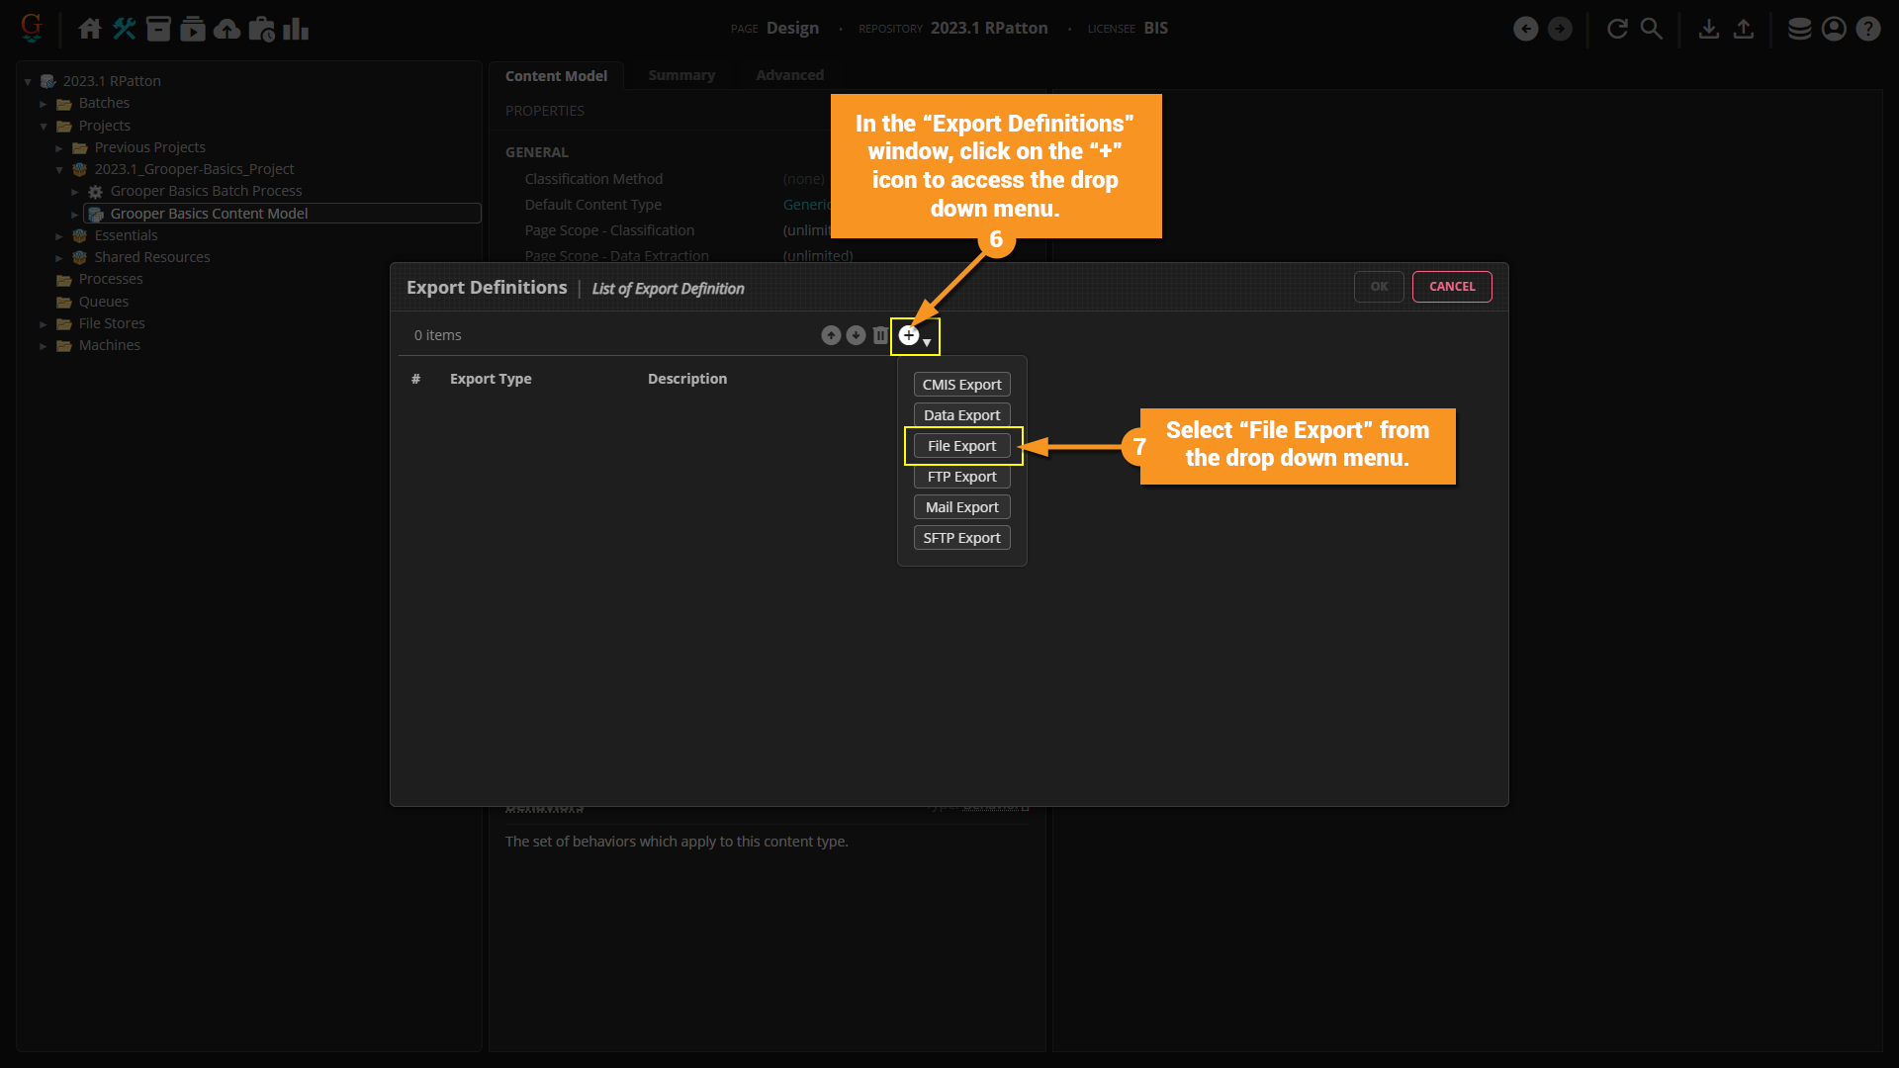Image resolution: width=1899 pixels, height=1068 pixels.
Task: Click the help question mark icon
Action: [x=1868, y=29]
